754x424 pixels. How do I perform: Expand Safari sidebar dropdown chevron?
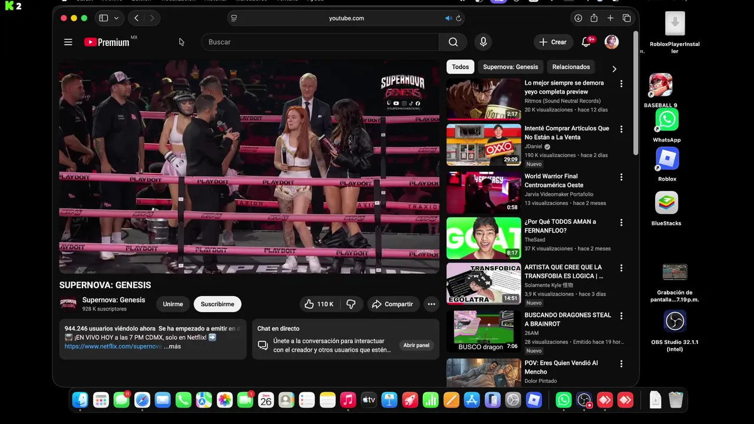pyautogui.click(x=116, y=18)
